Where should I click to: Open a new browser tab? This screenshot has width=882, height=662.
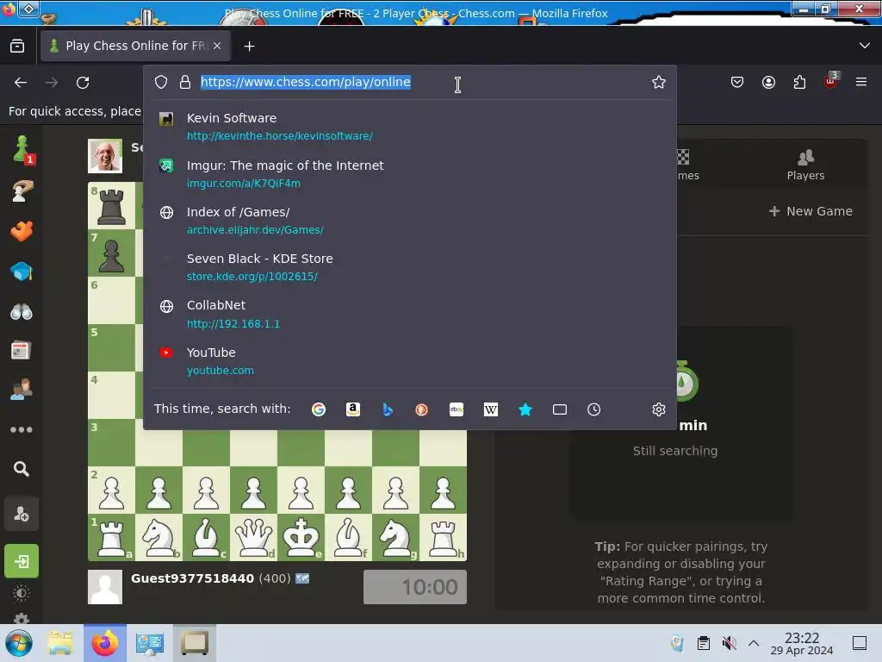pyautogui.click(x=249, y=47)
